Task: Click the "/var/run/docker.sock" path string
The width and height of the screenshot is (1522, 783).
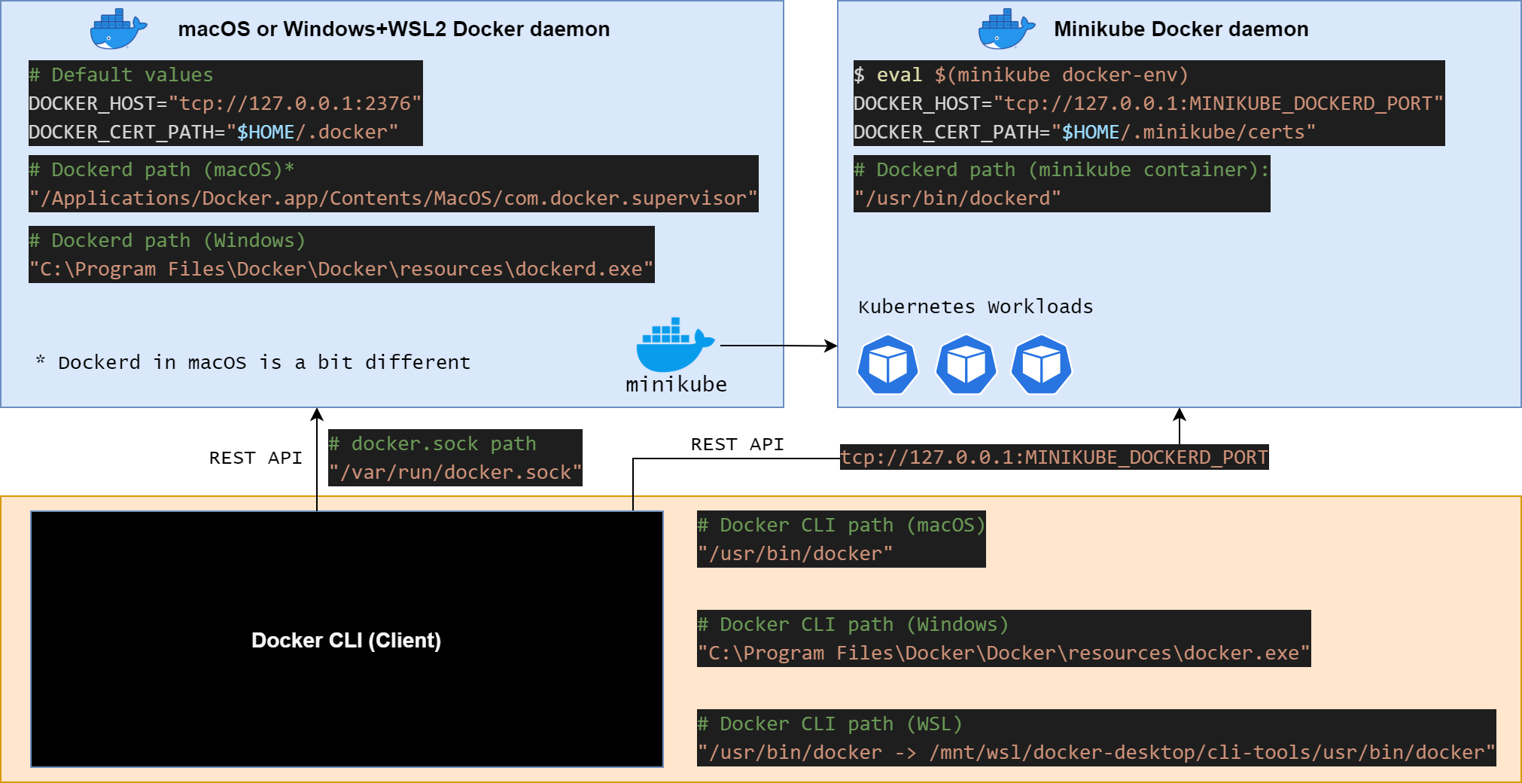Action: [x=455, y=472]
